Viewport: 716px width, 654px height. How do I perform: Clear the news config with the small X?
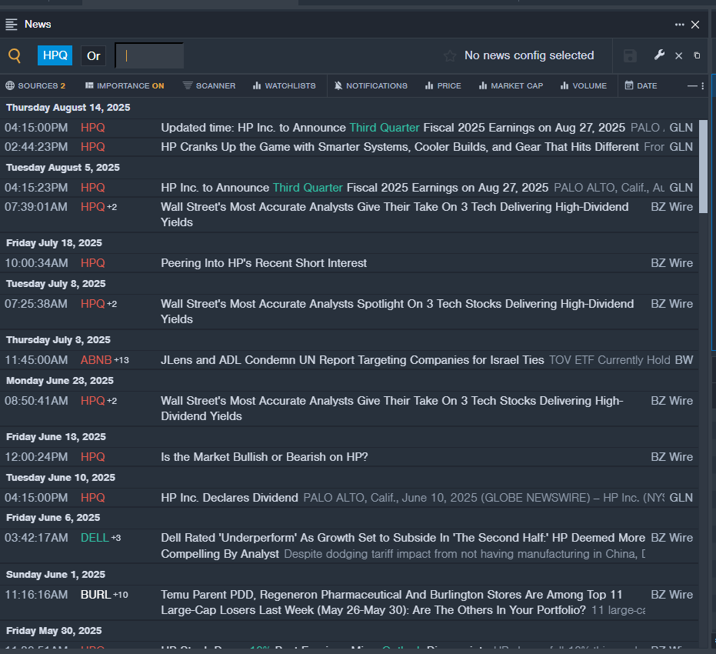(679, 55)
